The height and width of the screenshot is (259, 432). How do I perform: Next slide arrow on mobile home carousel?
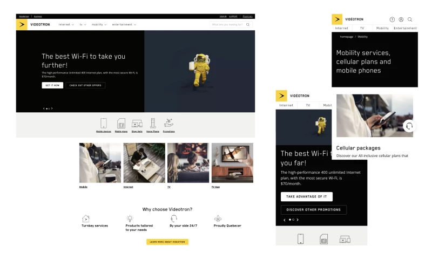click(298, 220)
